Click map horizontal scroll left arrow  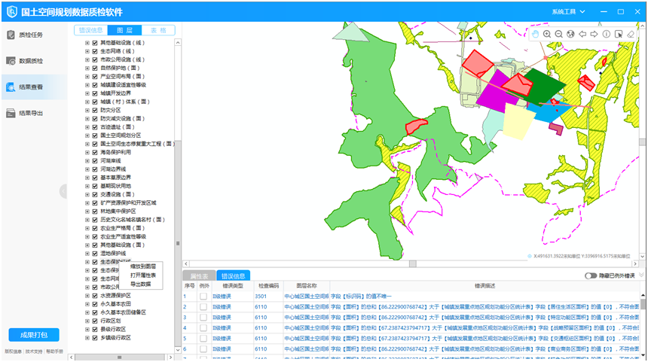(186, 263)
